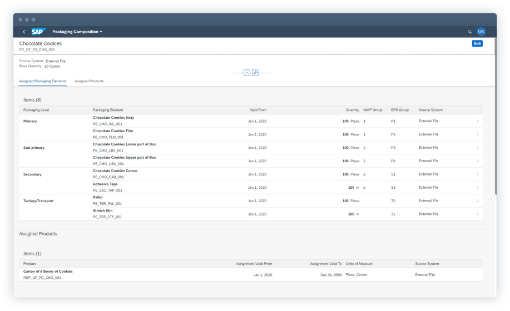This screenshot has width=510, height=311.
Task: Click the SAP logo
Action: click(38, 32)
